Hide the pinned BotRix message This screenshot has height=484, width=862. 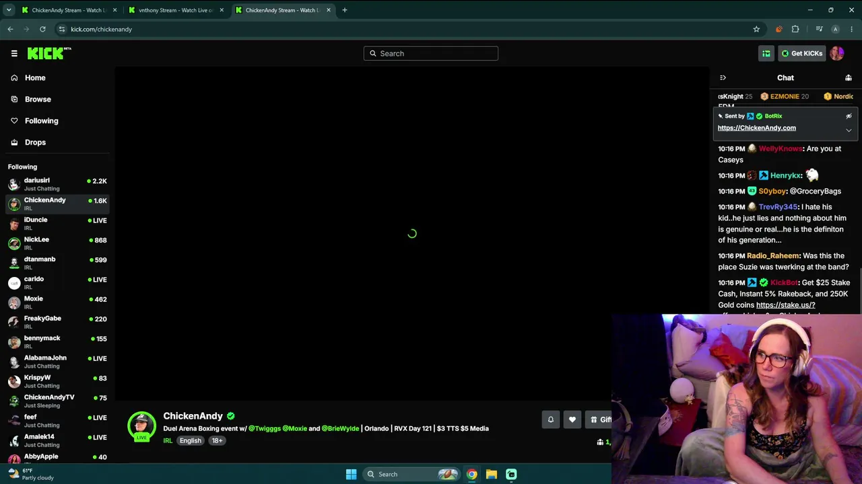849,116
